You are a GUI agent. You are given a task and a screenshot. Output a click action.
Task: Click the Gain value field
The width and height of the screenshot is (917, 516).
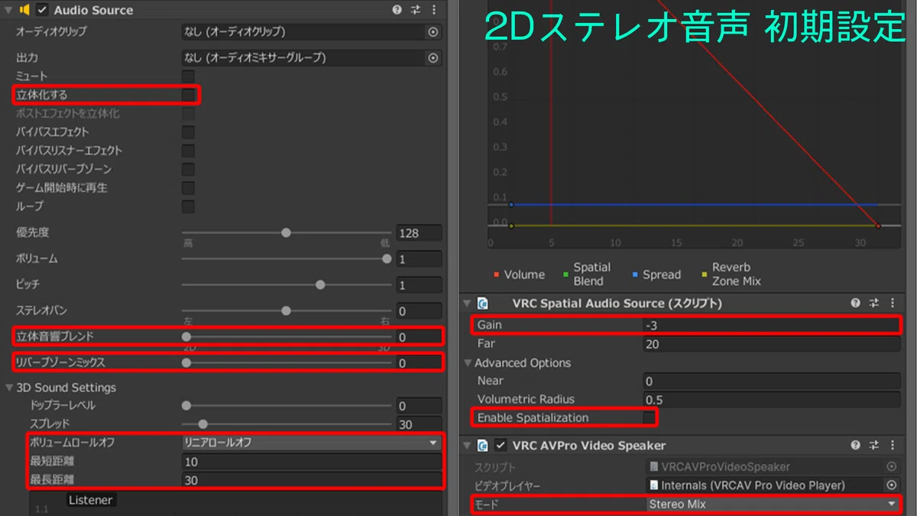(772, 326)
